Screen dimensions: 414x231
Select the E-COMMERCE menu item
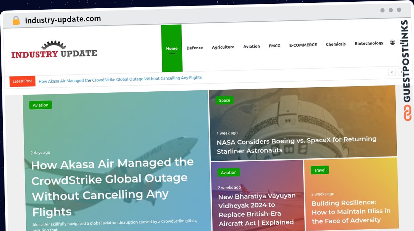click(303, 45)
